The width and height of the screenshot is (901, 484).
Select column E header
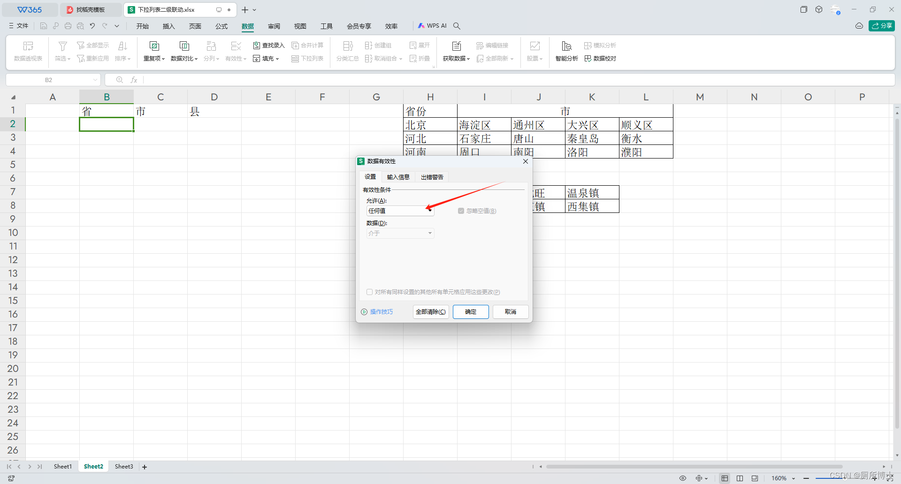click(268, 97)
